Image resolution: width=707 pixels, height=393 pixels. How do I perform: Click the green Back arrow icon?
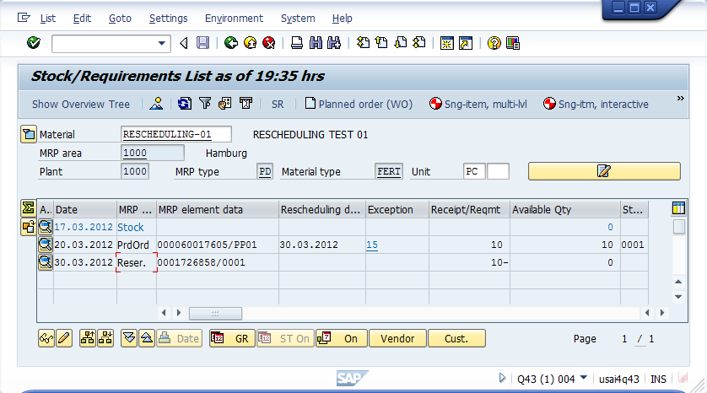pyautogui.click(x=230, y=43)
